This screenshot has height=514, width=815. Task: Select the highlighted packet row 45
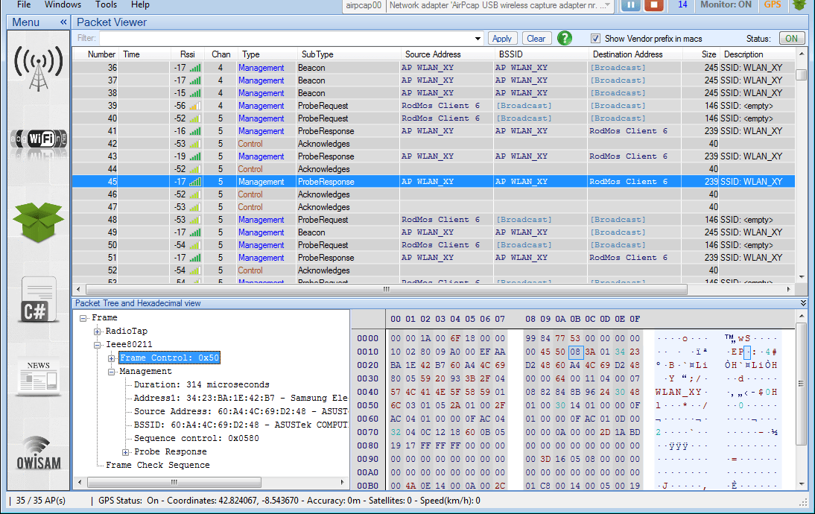click(434, 181)
